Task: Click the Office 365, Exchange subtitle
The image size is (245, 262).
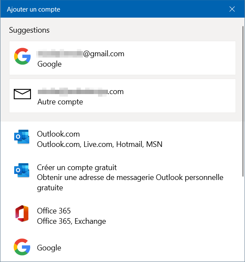Action: [71, 221]
